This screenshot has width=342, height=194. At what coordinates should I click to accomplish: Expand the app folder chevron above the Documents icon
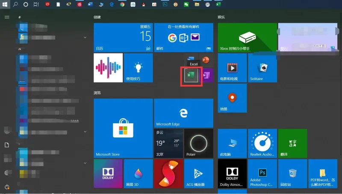85,132
